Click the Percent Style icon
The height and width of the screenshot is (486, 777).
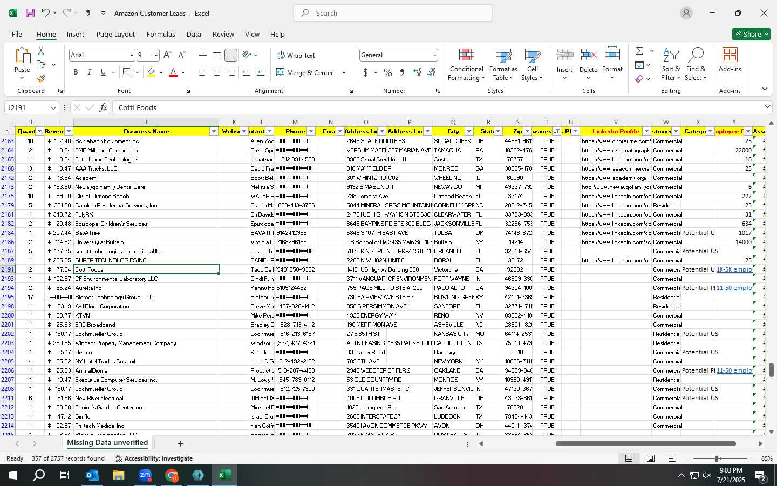(388, 72)
